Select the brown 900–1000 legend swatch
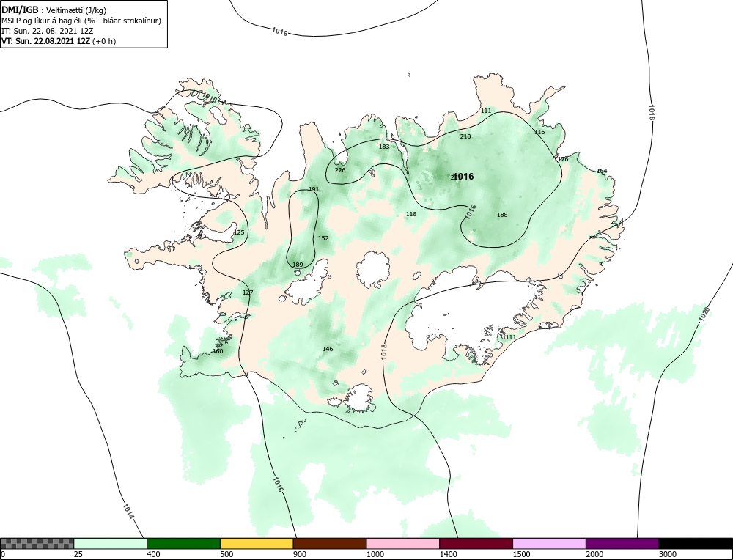 330,543
